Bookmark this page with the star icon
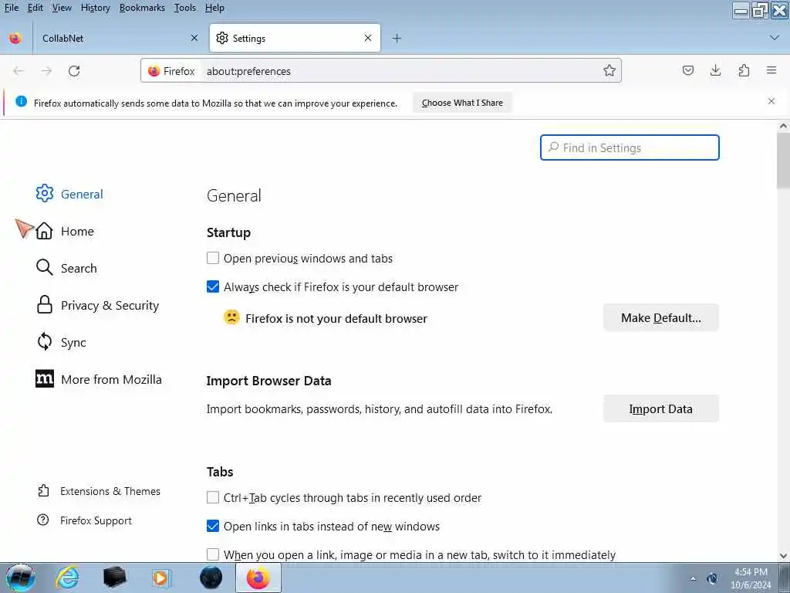The image size is (790, 593). pos(609,70)
